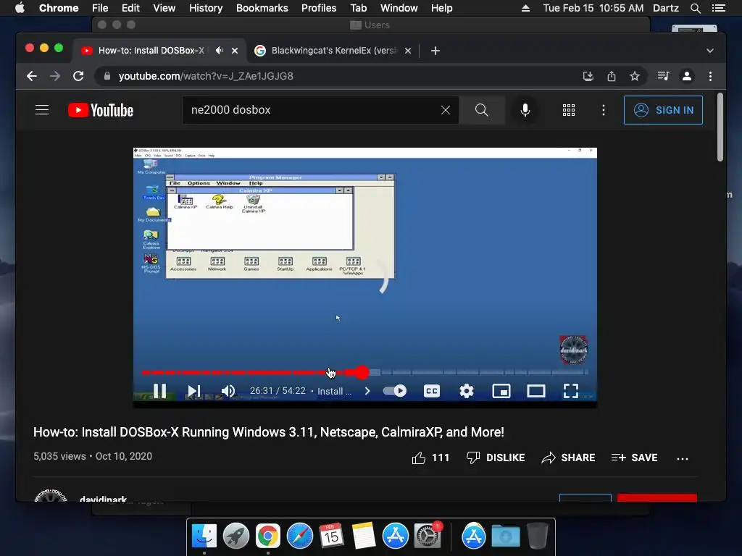Open System Preferences from the dock
Viewport: 742px width, 556px height.
428,536
